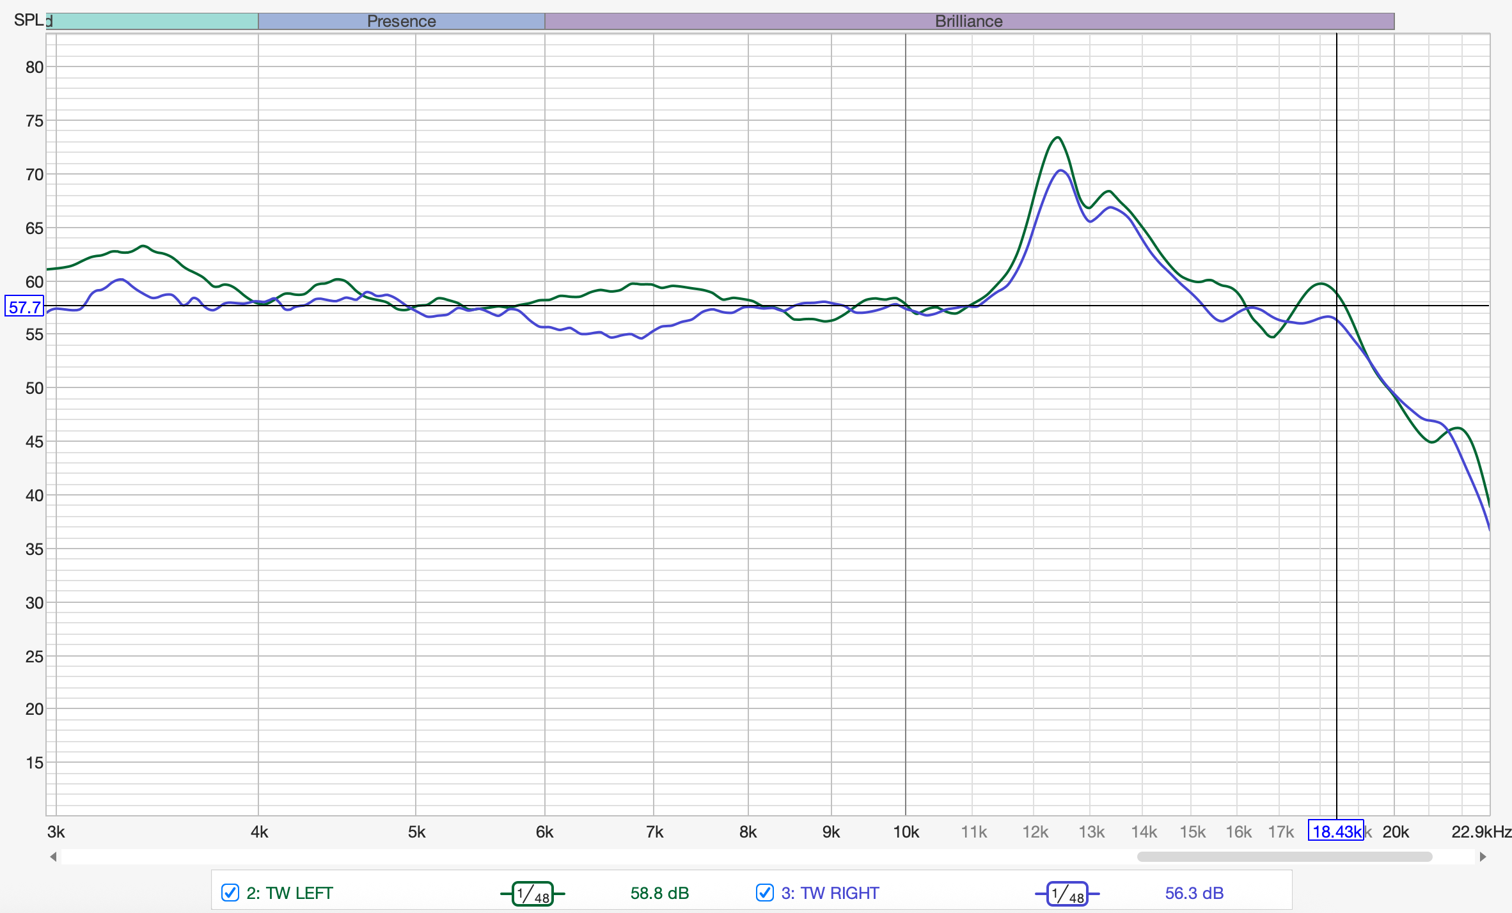Click the green 1/48 smoothing icon for TW LEFT
The image size is (1512, 913).
(532, 893)
